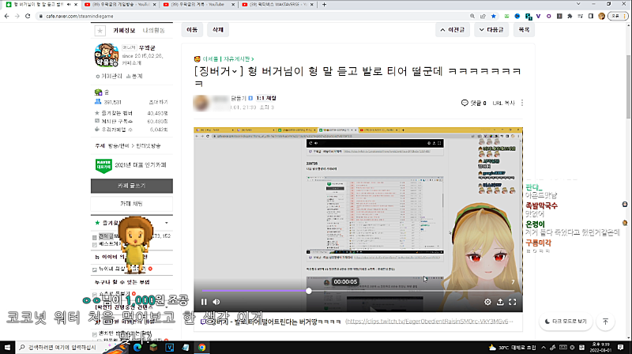Seek using the video progress bar handle

[309, 291]
